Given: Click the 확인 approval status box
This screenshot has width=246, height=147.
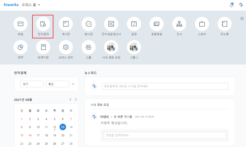Looking at the screenshot, I should [57, 84].
